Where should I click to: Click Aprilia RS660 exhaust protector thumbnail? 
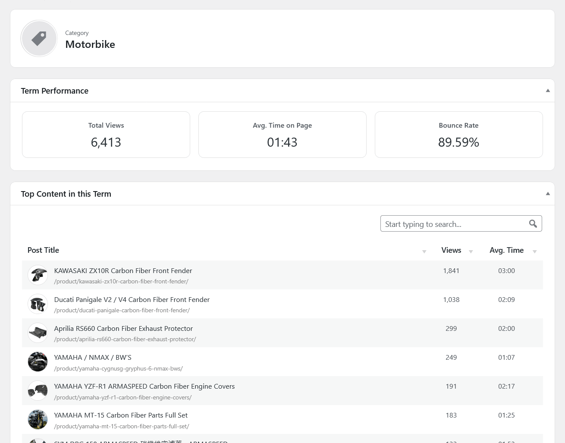38,333
